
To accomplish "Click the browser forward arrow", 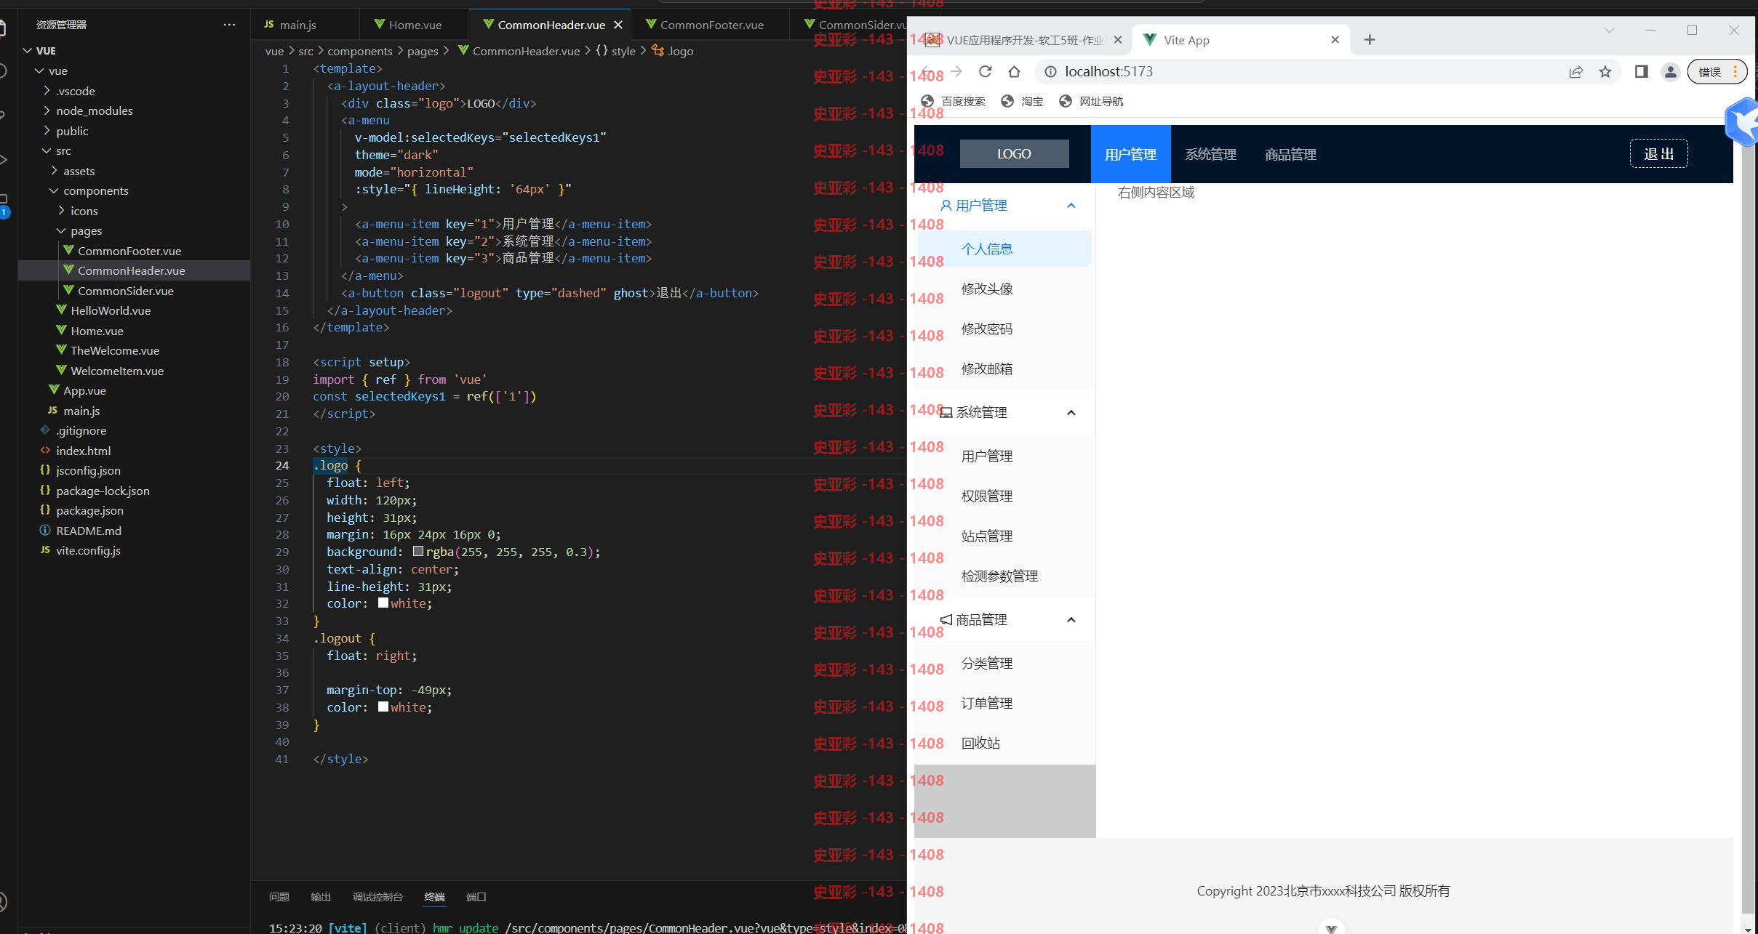I will [956, 71].
